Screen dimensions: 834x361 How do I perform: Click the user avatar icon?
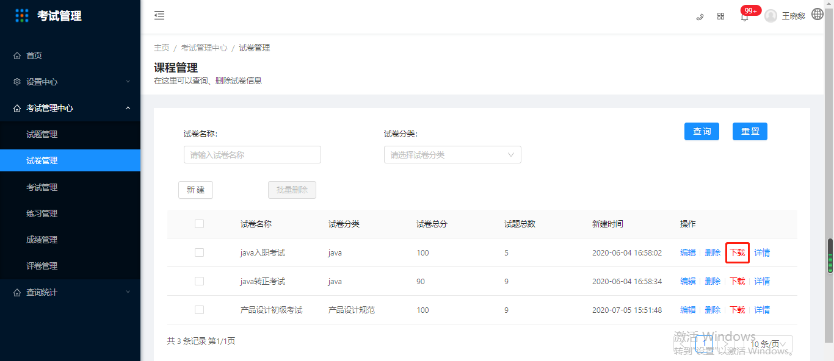tap(771, 16)
